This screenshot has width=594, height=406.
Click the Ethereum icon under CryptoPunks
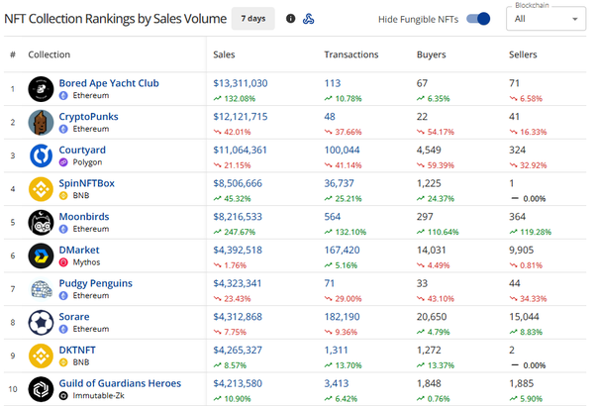[63, 129]
